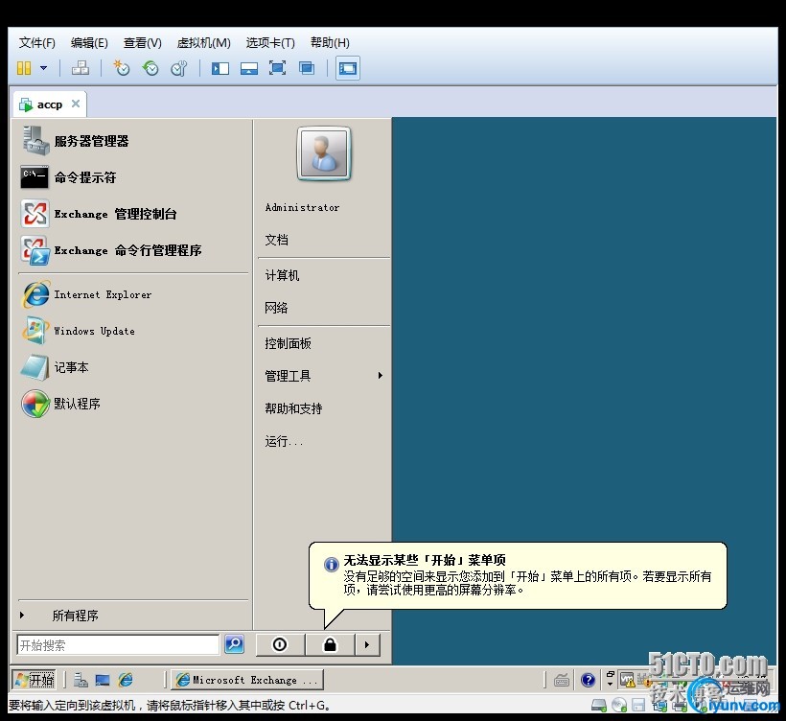
Task: Open the 帮助(H) menu
Action: (330, 43)
